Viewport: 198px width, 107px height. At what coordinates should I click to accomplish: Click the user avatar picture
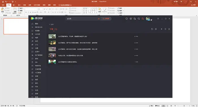tap(148, 19)
